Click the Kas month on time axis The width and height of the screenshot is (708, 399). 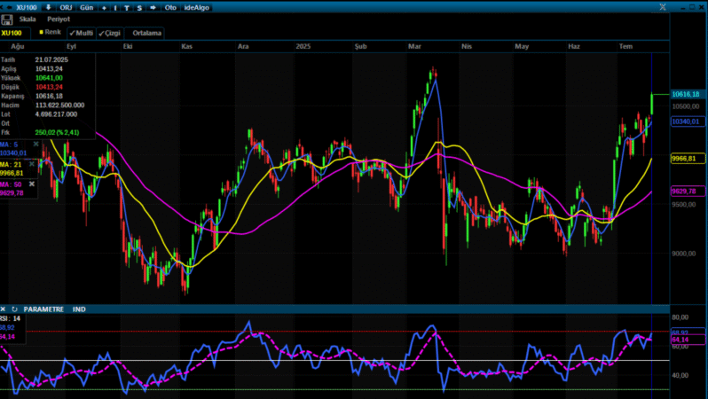pos(186,46)
